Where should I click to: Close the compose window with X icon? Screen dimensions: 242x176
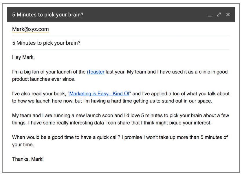pyautogui.click(x=228, y=14)
